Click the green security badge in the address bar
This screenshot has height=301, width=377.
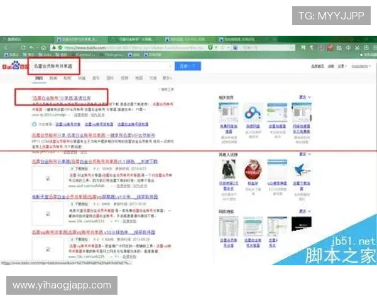[60, 48]
